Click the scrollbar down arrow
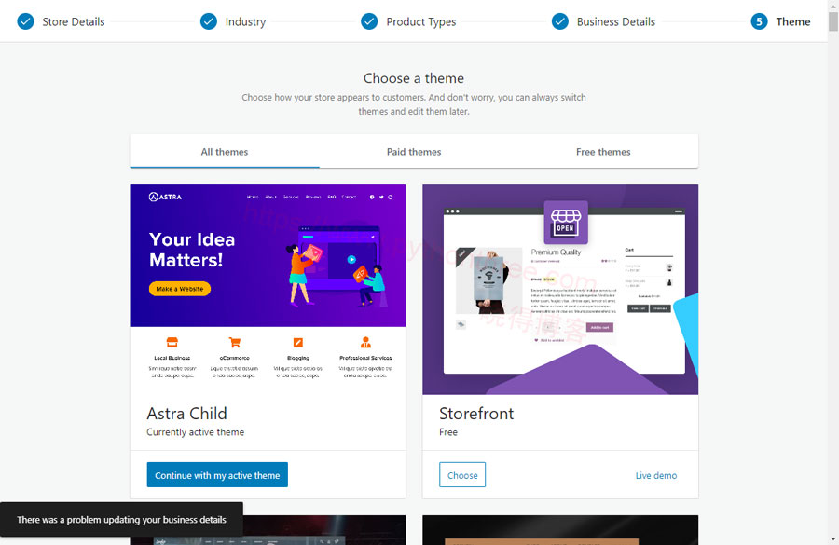 pyautogui.click(x=832, y=538)
